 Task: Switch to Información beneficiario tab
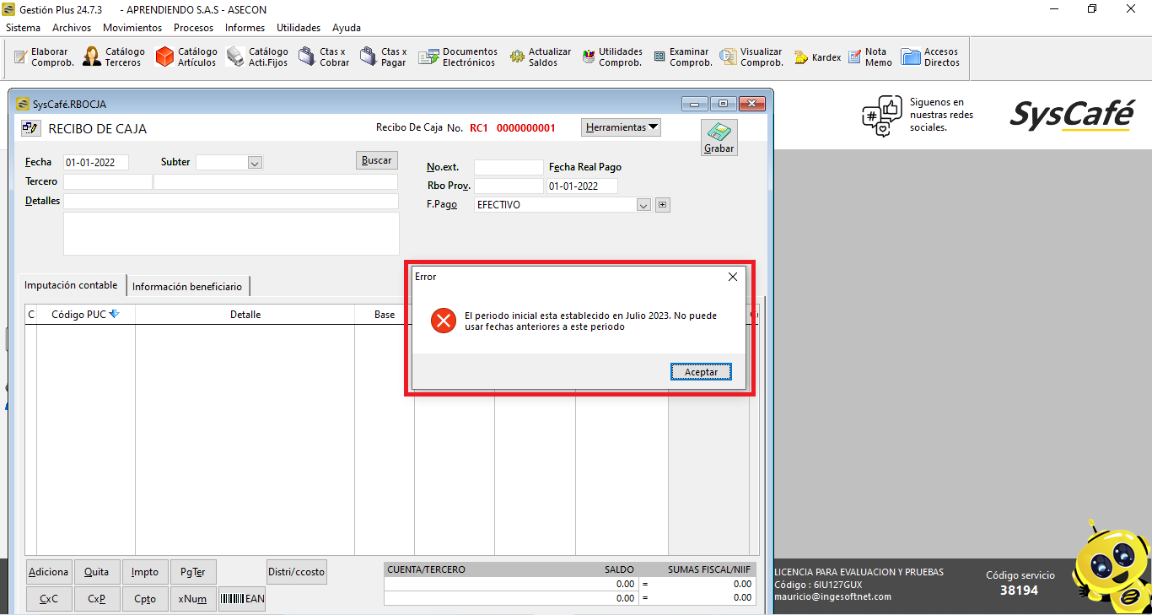tap(187, 287)
